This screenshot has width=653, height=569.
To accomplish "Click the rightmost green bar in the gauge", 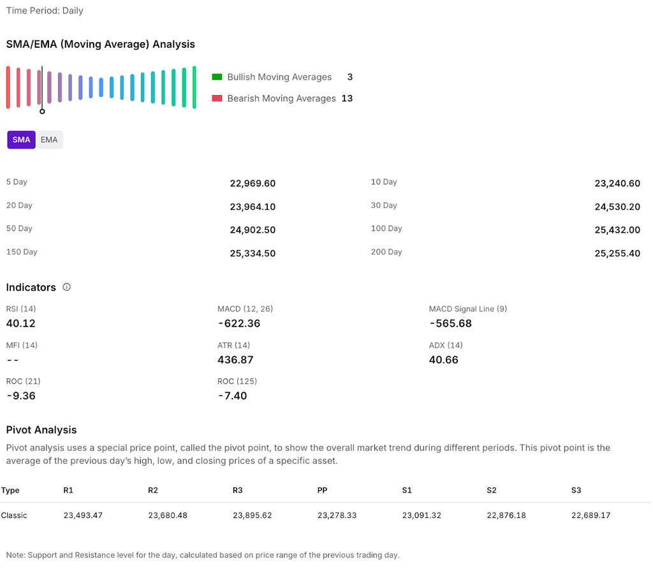I will tap(194, 87).
